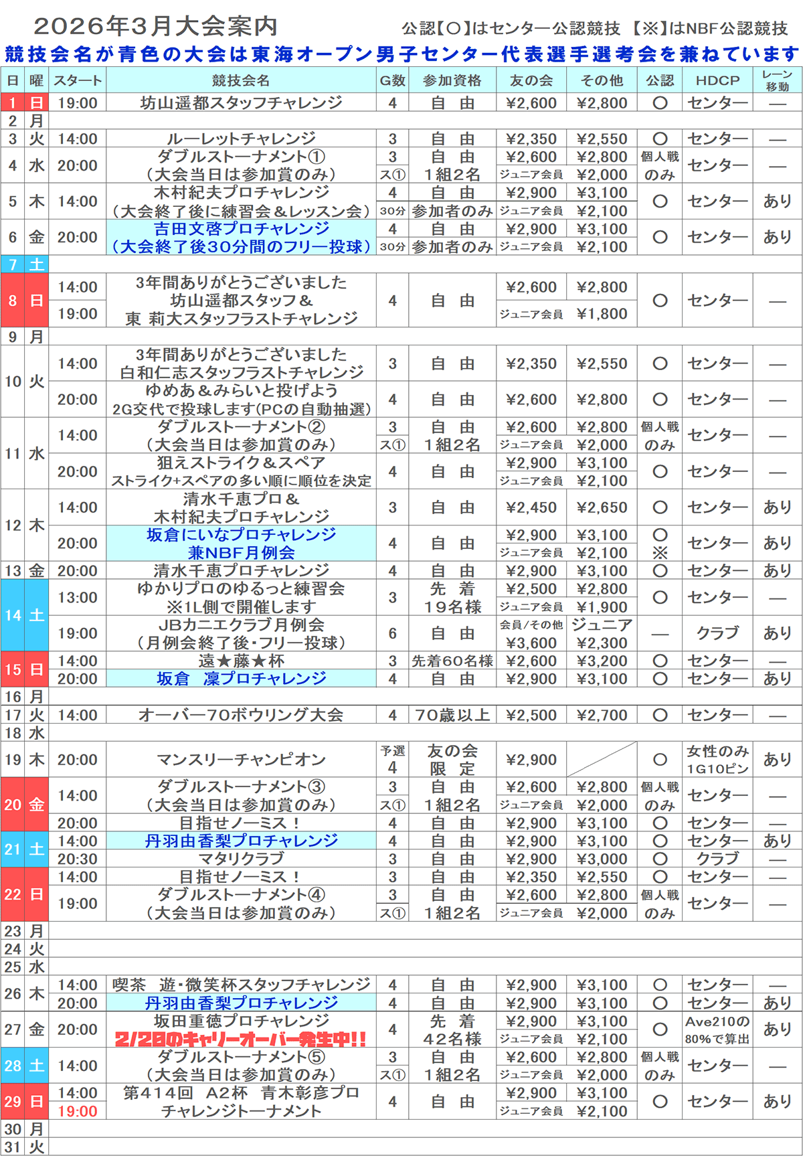Click the マンスリーチャンピオン event

click(241, 760)
